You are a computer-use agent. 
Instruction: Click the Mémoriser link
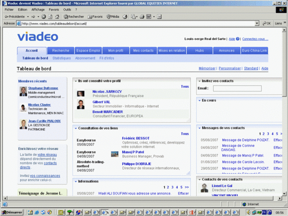pos(207,68)
